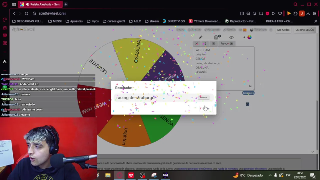Open the notifications center icon
320x180 pixels.
[x=312, y=175]
